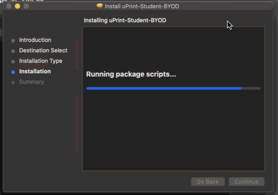Click the disabled gray zoom button
The width and height of the screenshot is (278, 195).
click(x=26, y=6)
